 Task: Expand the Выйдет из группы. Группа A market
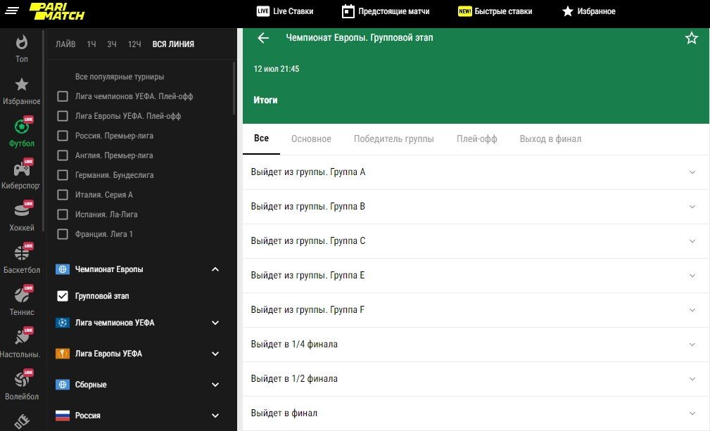pyautogui.click(x=476, y=172)
